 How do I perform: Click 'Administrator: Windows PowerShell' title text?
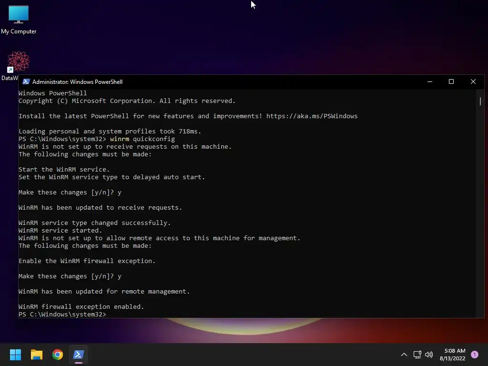click(x=78, y=82)
